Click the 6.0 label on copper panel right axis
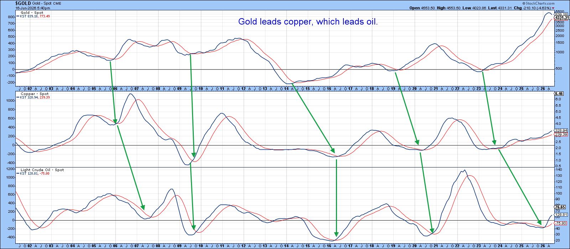The image size is (570, 249). [x=558, y=99]
